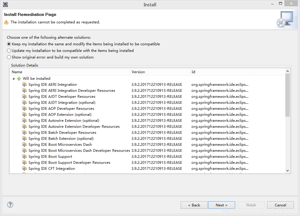Click the Solution Details vertical scrollbar thumb
Image resolution: width=300 pixels, height=216 pixels.
coord(288,95)
